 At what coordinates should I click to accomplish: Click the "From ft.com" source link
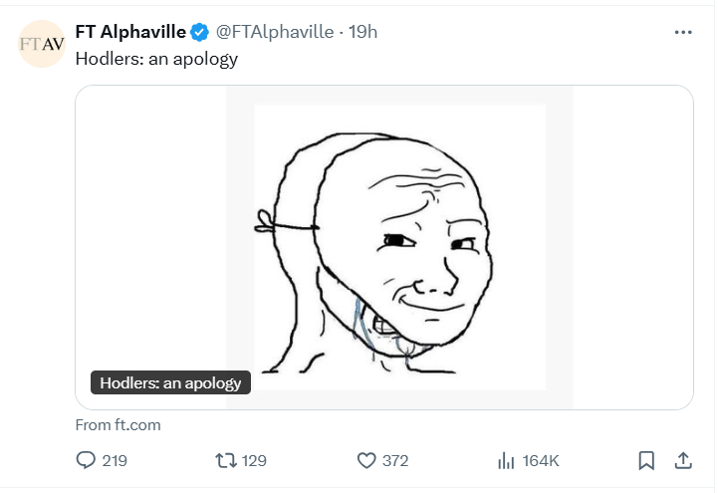(118, 424)
